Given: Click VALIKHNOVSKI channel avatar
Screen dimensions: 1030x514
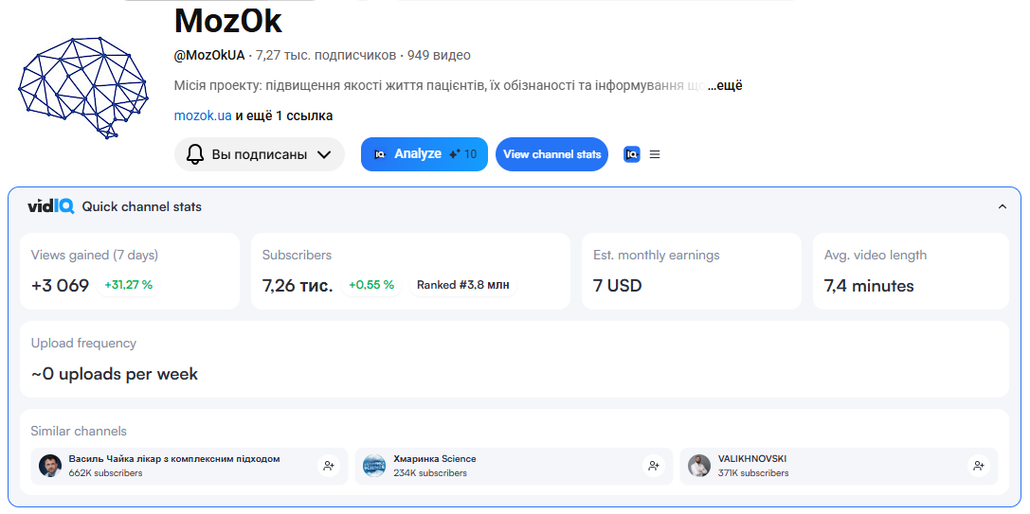Looking at the screenshot, I should [x=699, y=466].
